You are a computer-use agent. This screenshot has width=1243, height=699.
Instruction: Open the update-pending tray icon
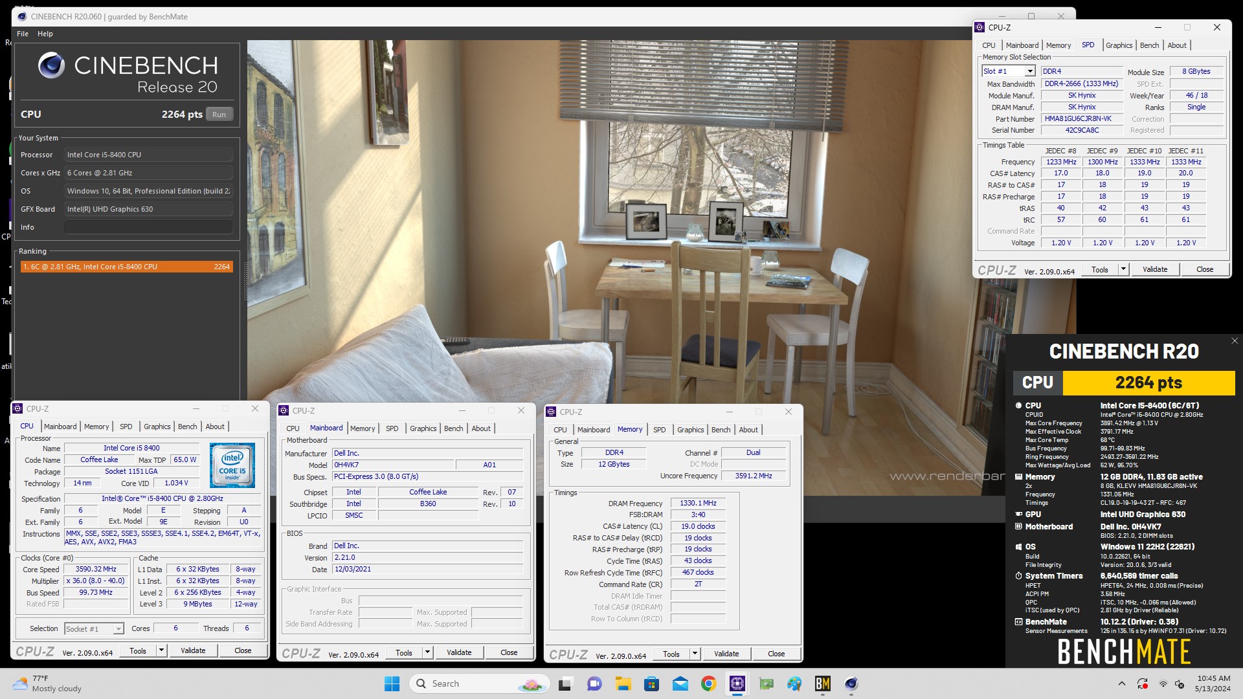(1143, 684)
